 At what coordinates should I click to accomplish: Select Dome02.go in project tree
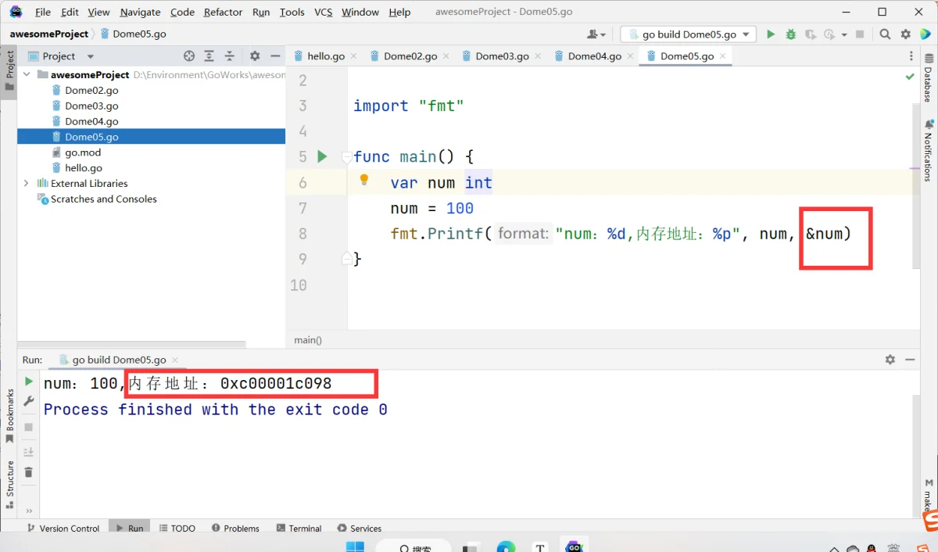pos(91,90)
